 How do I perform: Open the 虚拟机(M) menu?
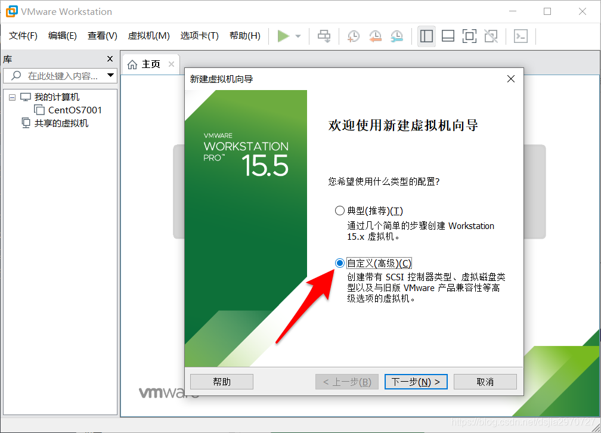[148, 36]
